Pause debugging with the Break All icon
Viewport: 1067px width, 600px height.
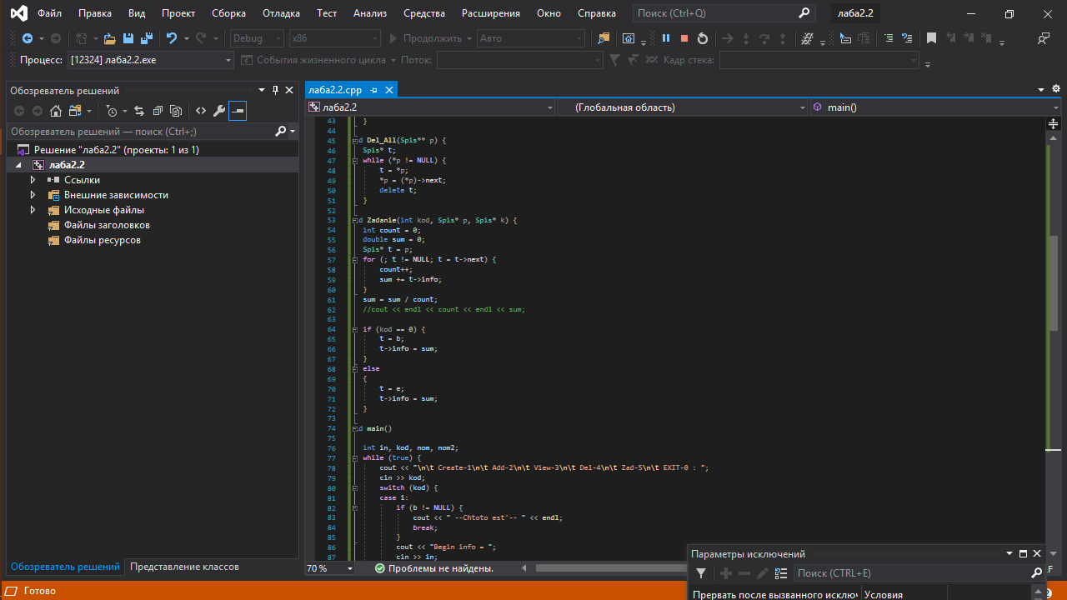pos(666,38)
